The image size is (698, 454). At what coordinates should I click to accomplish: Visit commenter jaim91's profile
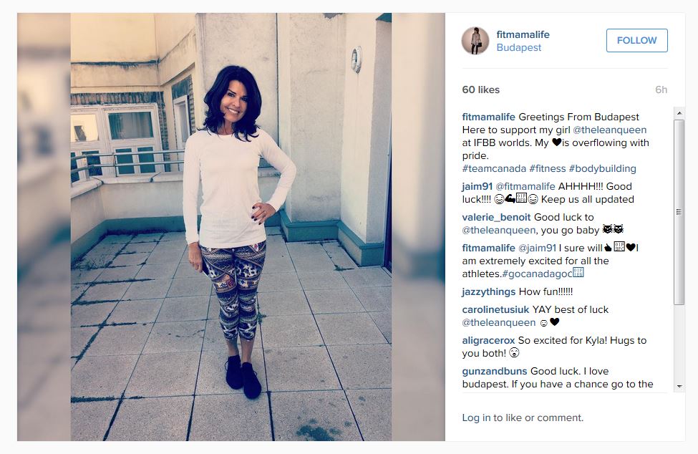click(478, 186)
